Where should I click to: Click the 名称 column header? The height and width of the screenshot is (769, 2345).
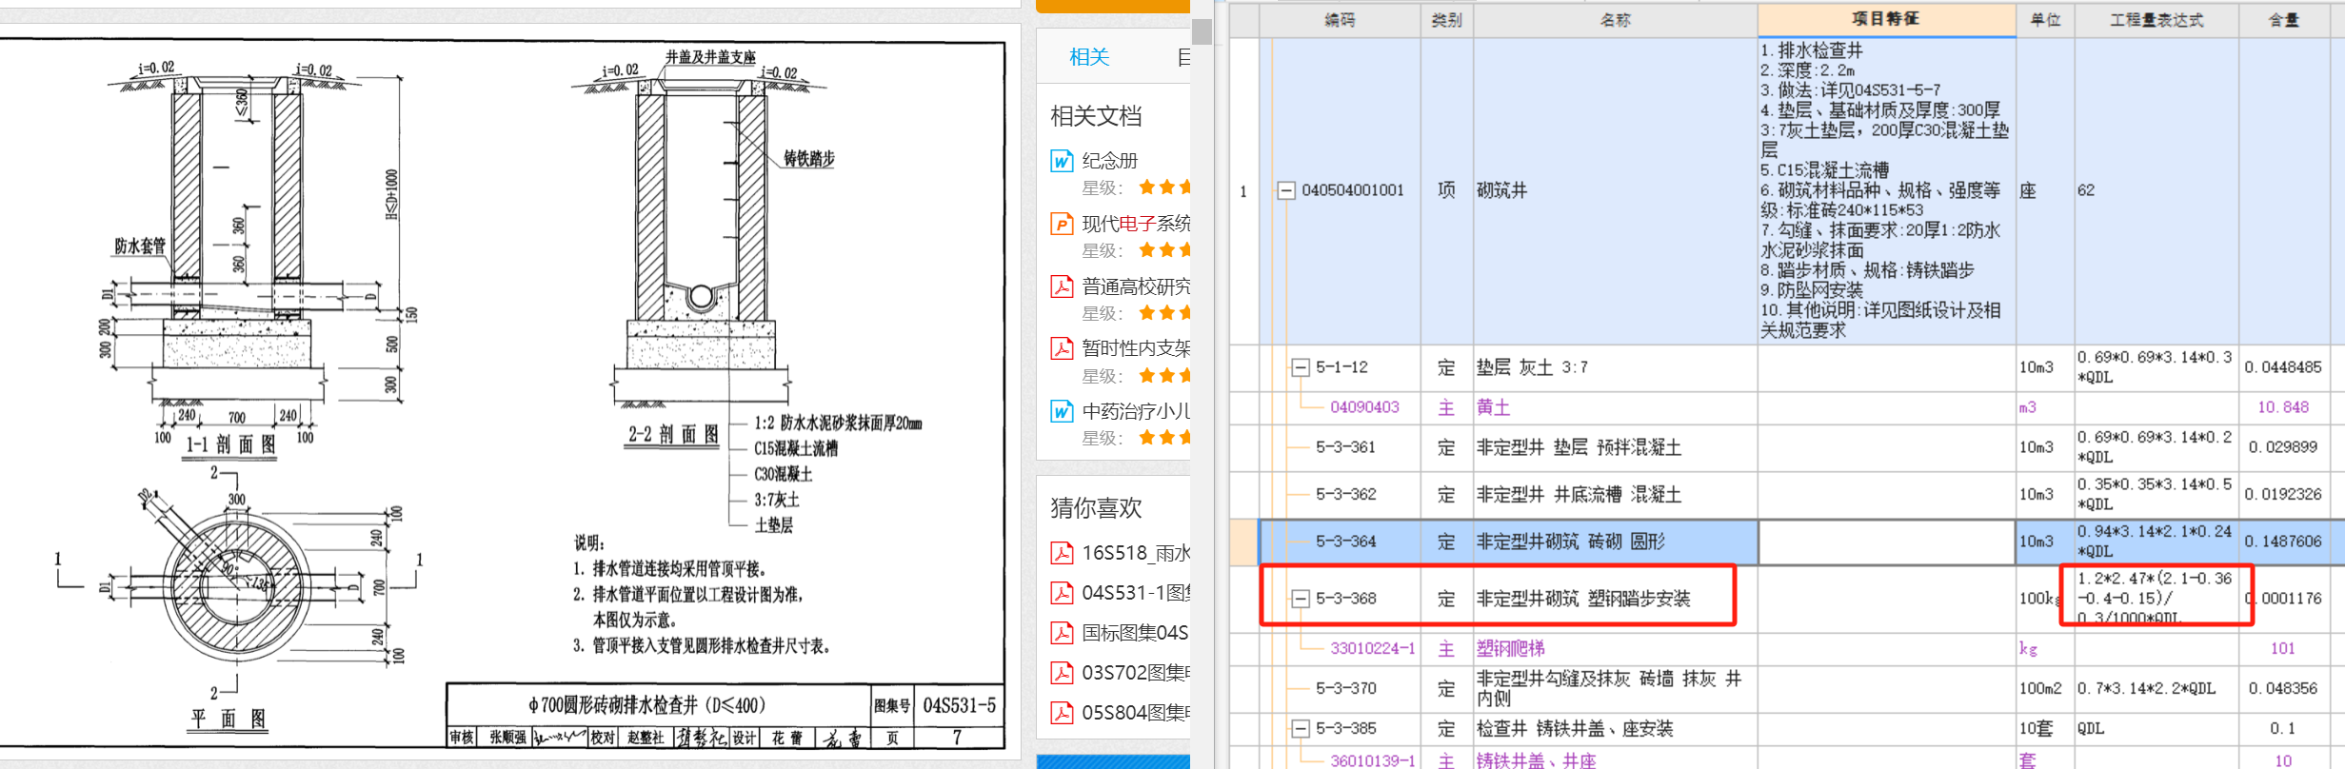pyautogui.click(x=1615, y=20)
